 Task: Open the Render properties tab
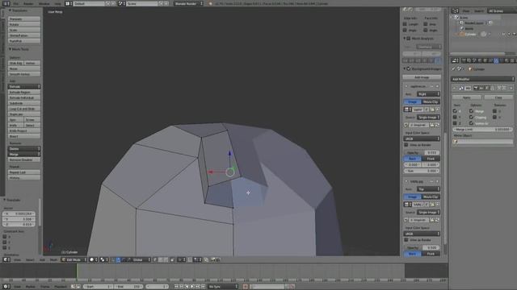[464, 60]
